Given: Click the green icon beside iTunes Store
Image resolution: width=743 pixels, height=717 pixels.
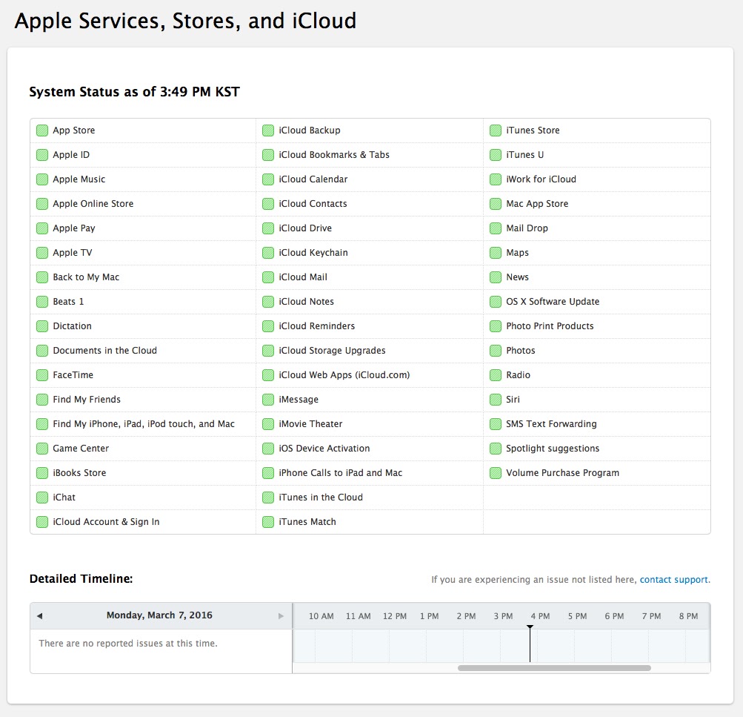Looking at the screenshot, I should (x=496, y=130).
